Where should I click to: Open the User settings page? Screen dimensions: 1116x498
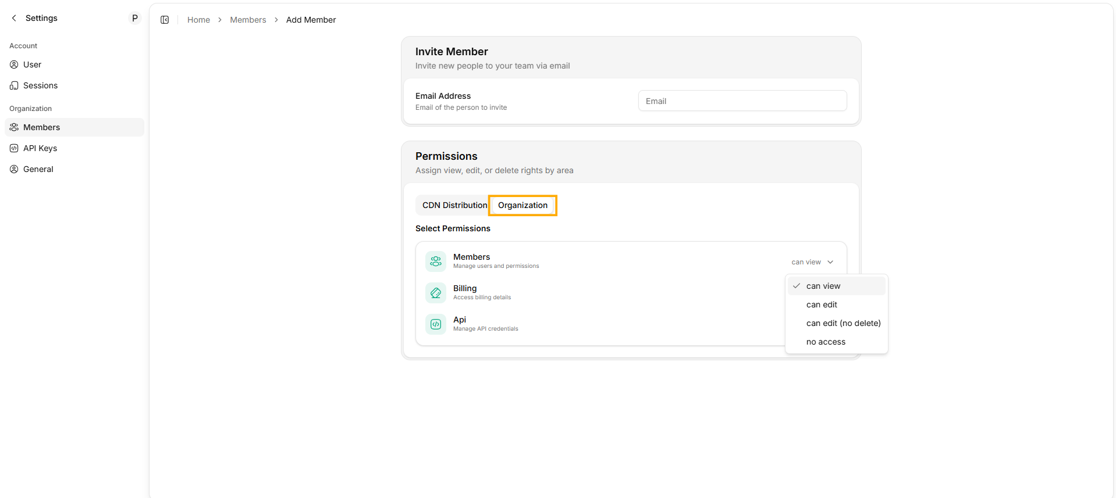[x=74, y=65]
